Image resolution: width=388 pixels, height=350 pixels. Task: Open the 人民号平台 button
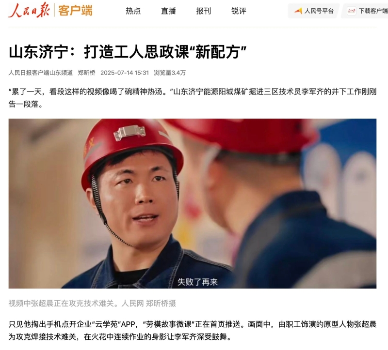pyautogui.click(x=314, y=11)
